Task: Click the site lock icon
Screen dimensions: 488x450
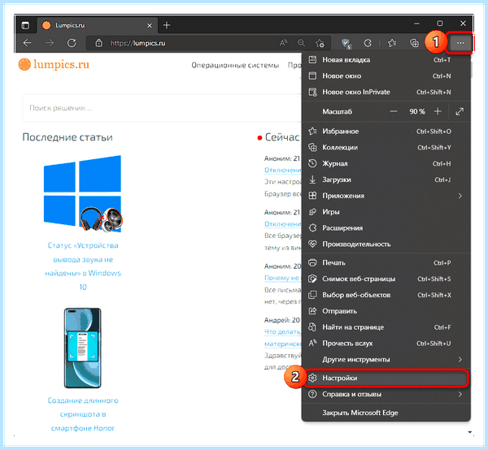Action: 98,43
